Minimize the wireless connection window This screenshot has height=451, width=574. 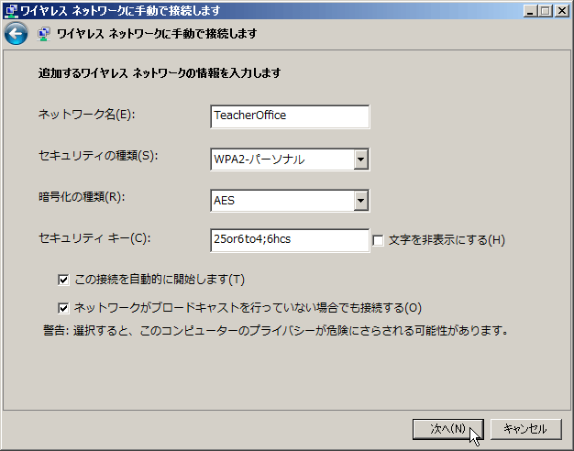pos(529,11)
